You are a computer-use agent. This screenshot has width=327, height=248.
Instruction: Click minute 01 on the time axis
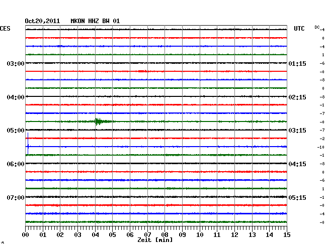point(43,234)
